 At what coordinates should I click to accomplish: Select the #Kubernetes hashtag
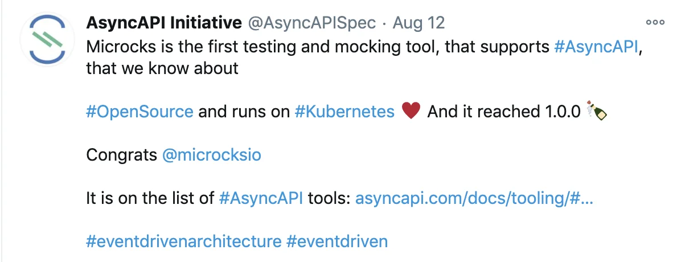pyautogui.click(x=344, y=112)
